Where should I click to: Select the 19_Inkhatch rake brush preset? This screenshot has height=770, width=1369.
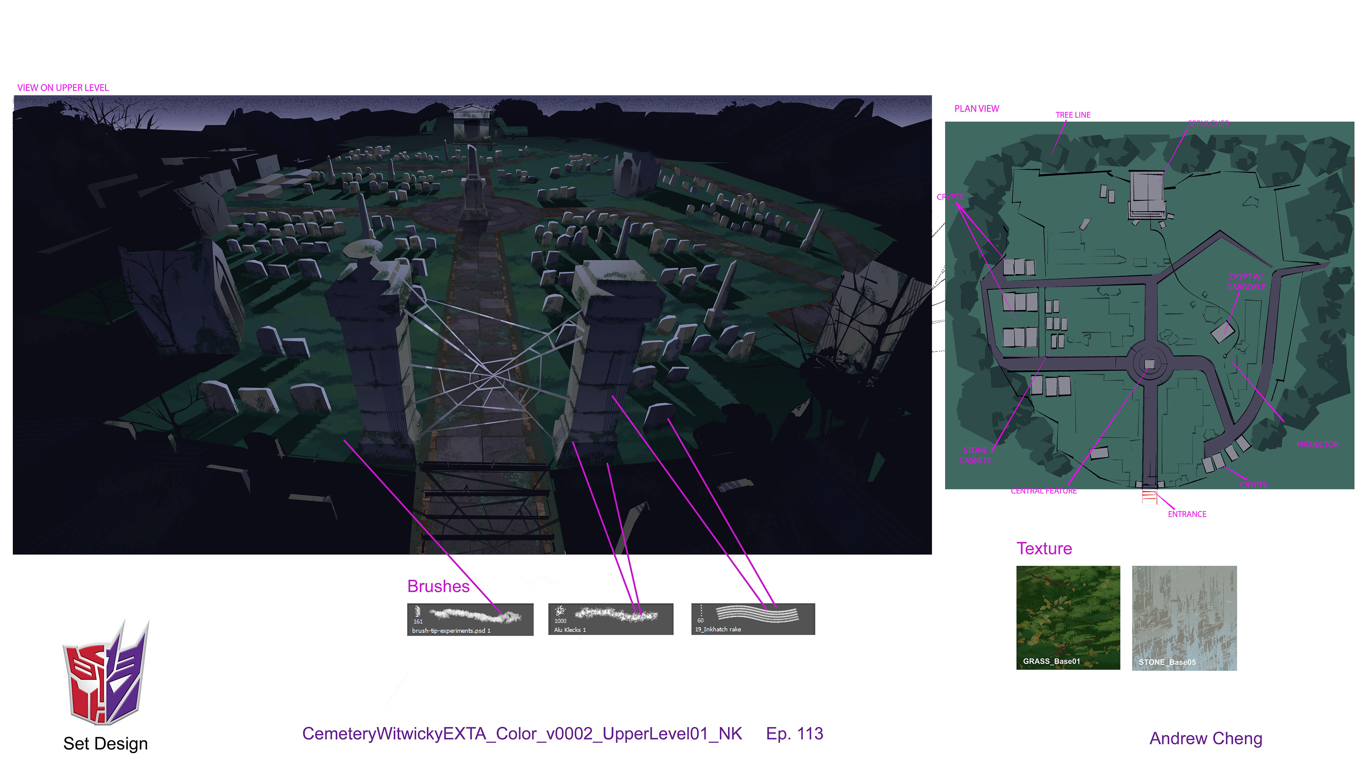pos(753,619)
